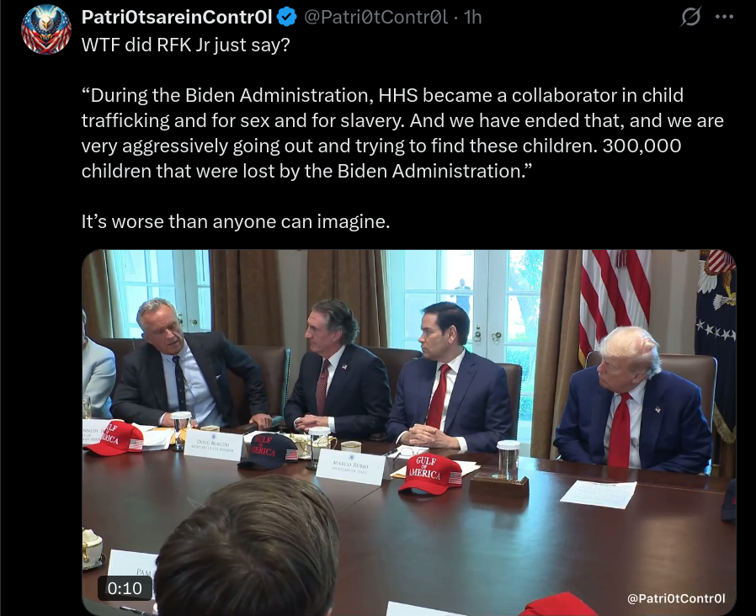756x616 pixels.
Task: Open the 1h post timestamp
Action: point(472,18)
